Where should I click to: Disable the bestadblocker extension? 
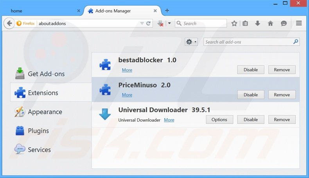pyautogui.click(x=251, y=70)
